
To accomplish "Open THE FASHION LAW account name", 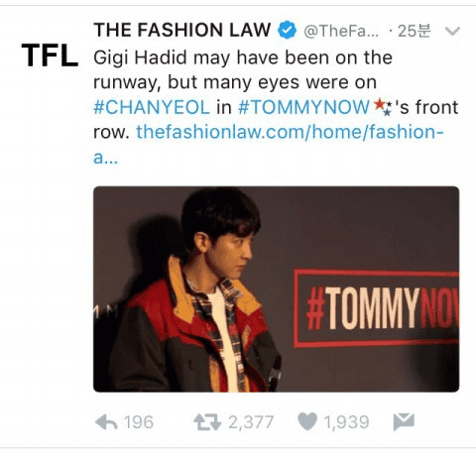I will 182,30.
